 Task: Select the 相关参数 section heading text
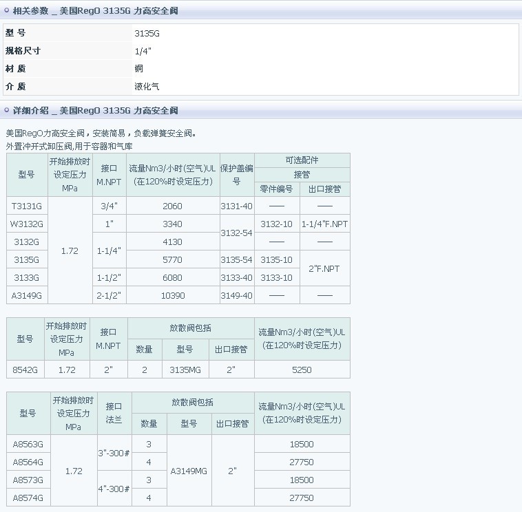(95, 10)
